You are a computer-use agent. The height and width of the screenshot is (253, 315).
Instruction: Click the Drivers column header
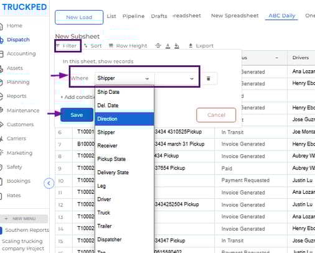301,58
